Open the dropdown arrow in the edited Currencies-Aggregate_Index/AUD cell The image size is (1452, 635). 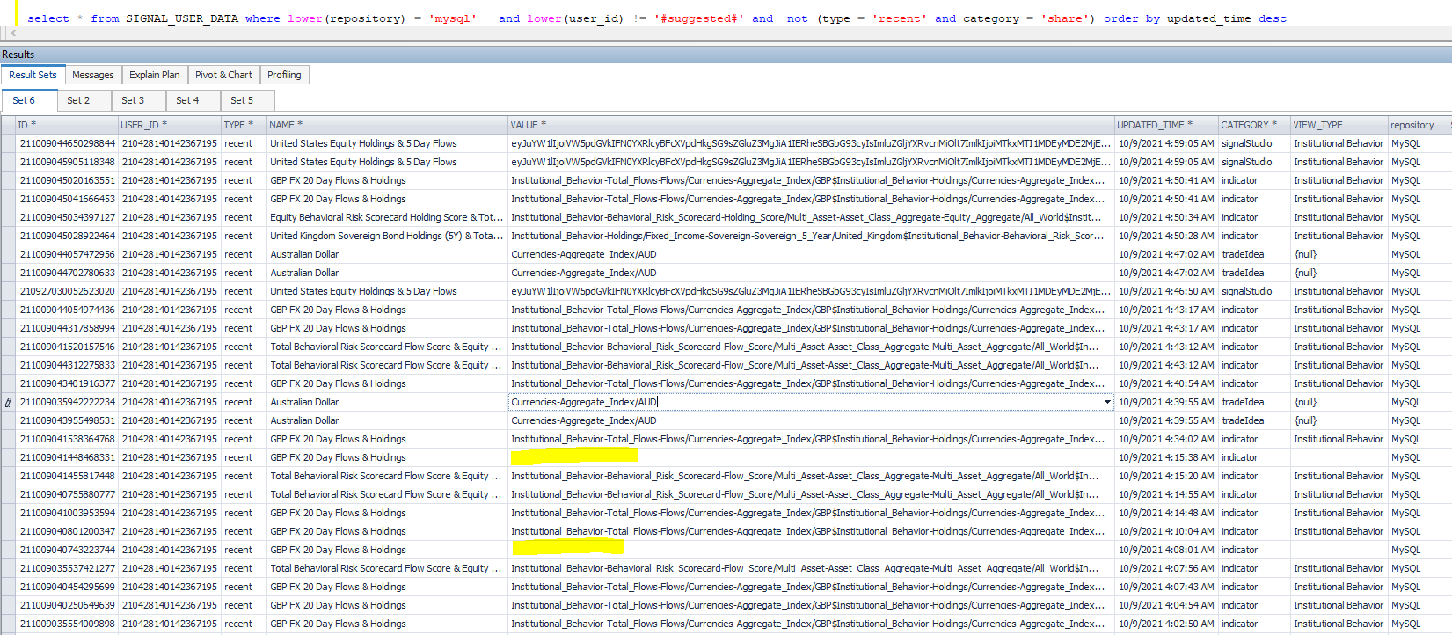pos(1107,402)
